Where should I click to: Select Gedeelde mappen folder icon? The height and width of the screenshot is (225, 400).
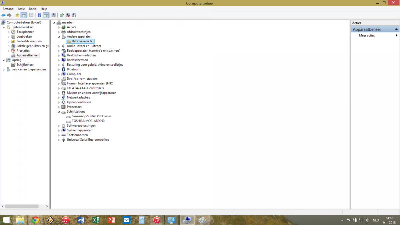(13, 41)
